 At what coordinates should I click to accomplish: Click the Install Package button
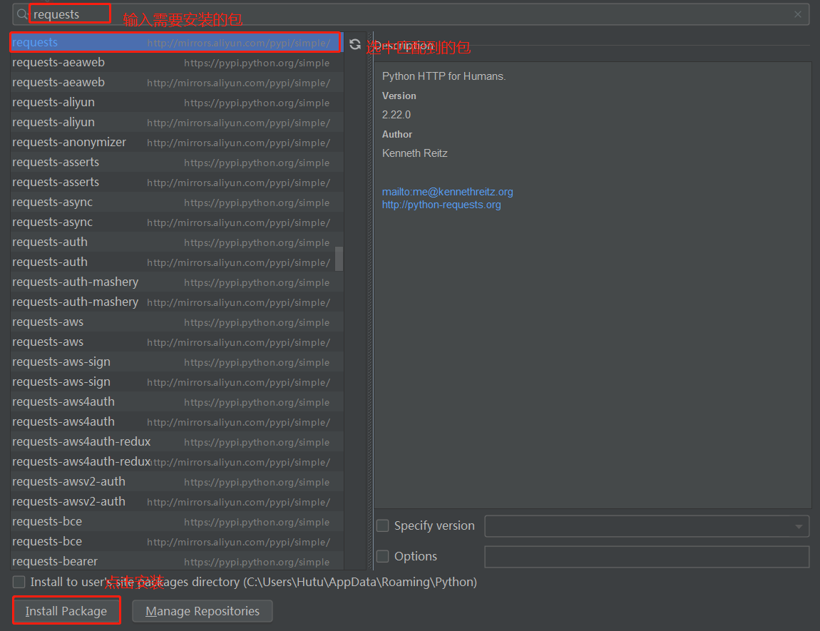coord(66,610)
